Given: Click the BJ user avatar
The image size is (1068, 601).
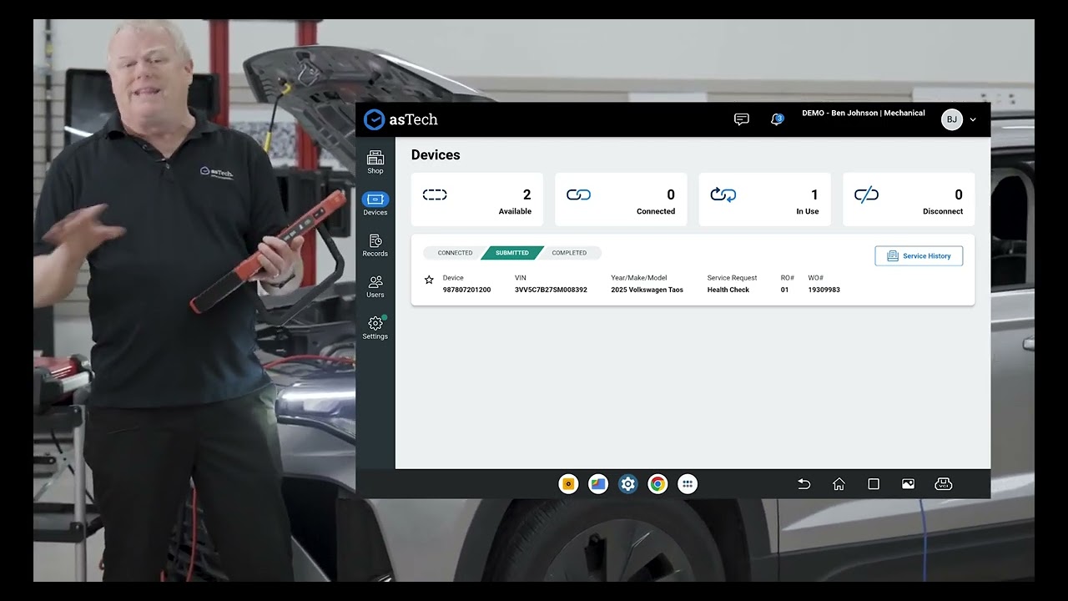Looking at the screenshot, I should (952, 119).
